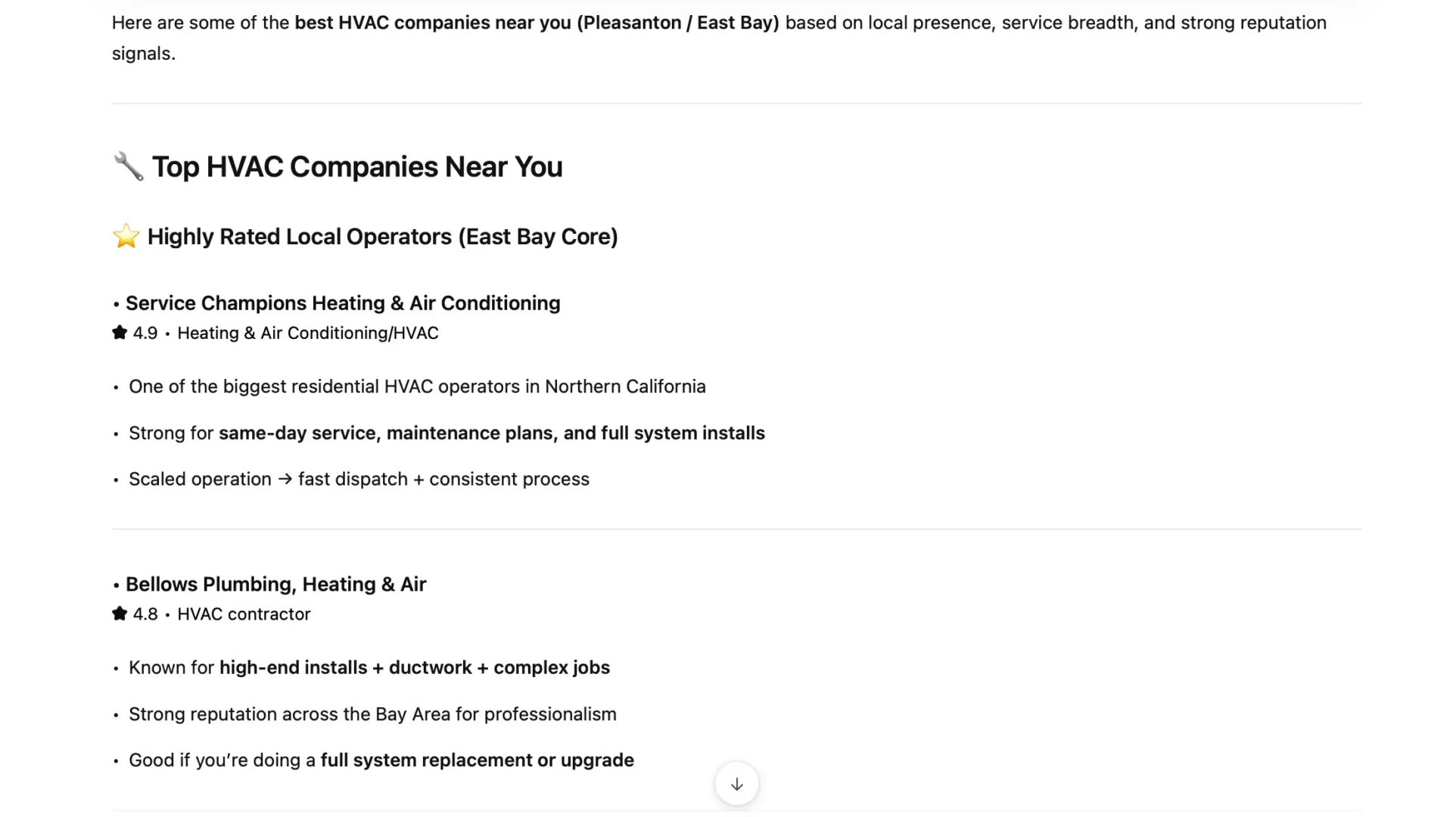1453x817 pixels.
Task: Select the full system replacement or upgrade text
Action: coord(476,760)
